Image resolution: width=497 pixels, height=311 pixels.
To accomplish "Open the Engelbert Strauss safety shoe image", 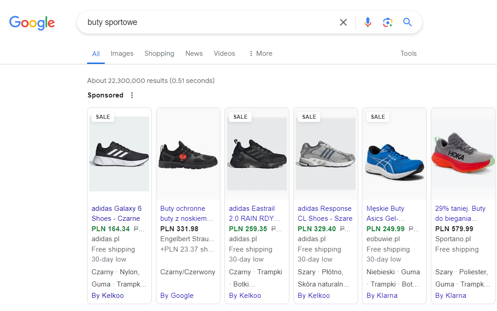I will pyautogui.click(x=188, y=154).
